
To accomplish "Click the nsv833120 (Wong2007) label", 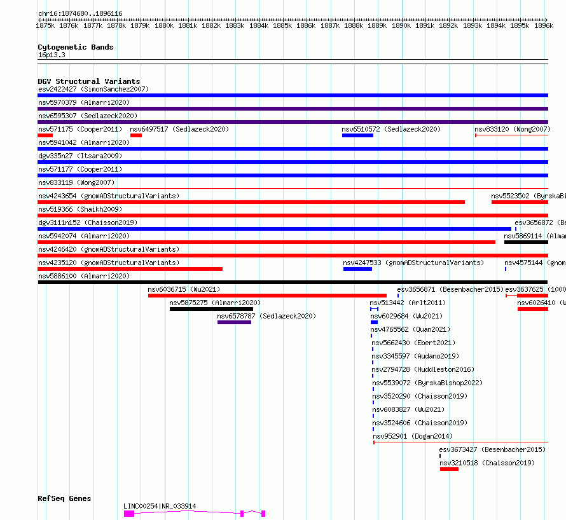I will 513,129.
